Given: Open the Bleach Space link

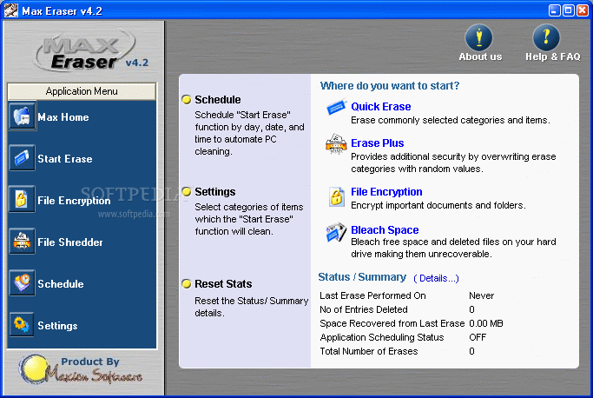Looking at the screenshot, I should click(385, 230).
